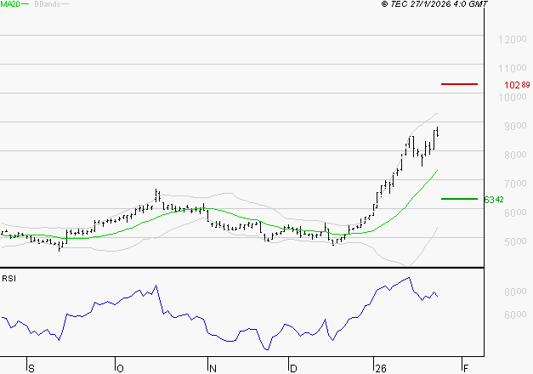Click the green 63.42 support value
The height and width of the screenshot is (374, 533).
coord(494,200)
